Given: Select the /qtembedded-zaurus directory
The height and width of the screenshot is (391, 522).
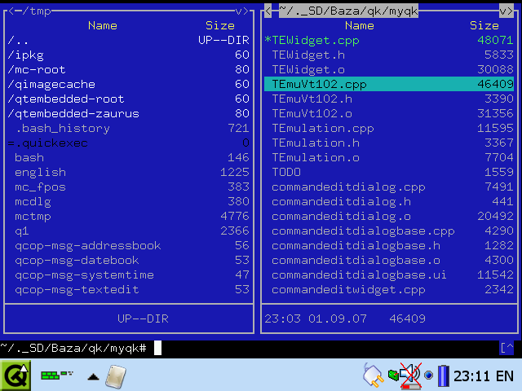Looking at the screenshot, I should coord(129,113).
